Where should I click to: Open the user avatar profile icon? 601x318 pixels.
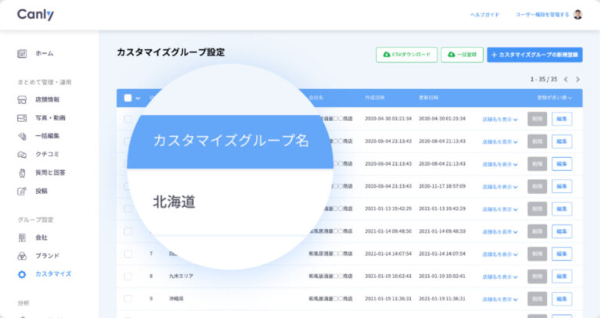(x=578, y=15)
